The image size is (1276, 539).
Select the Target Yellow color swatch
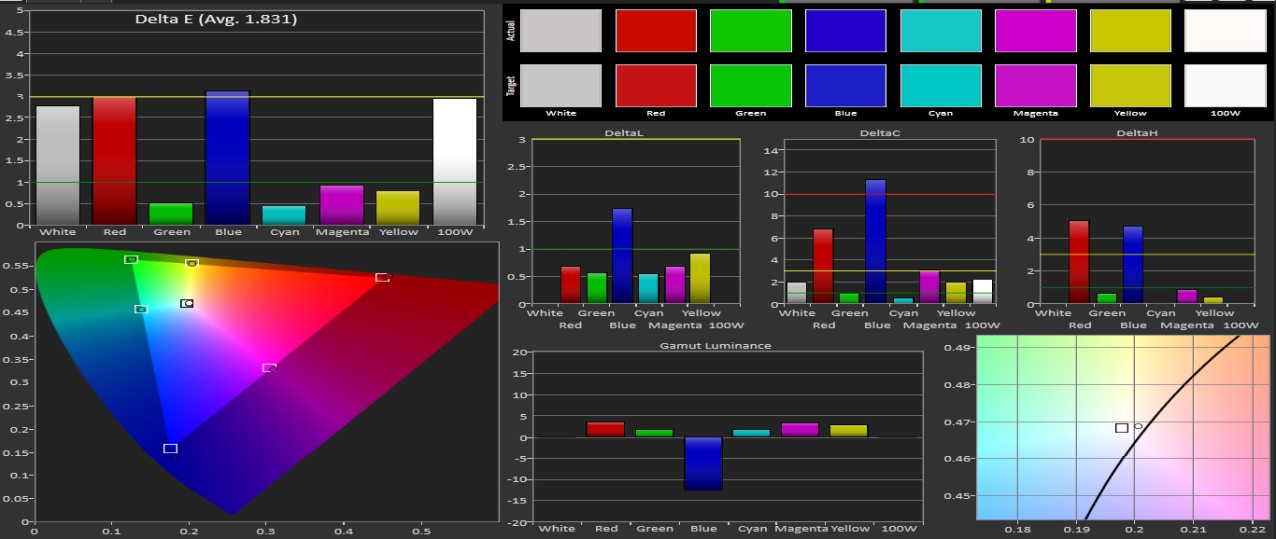click(1129, 86)
